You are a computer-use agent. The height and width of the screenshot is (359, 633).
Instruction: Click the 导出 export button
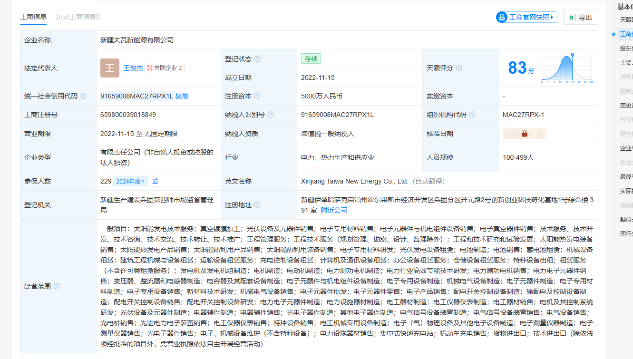coord(580,17)
